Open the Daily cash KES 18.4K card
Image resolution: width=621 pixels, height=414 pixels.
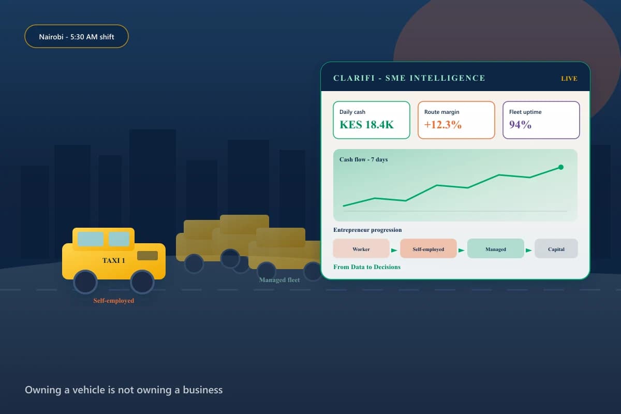coord(372,120)
